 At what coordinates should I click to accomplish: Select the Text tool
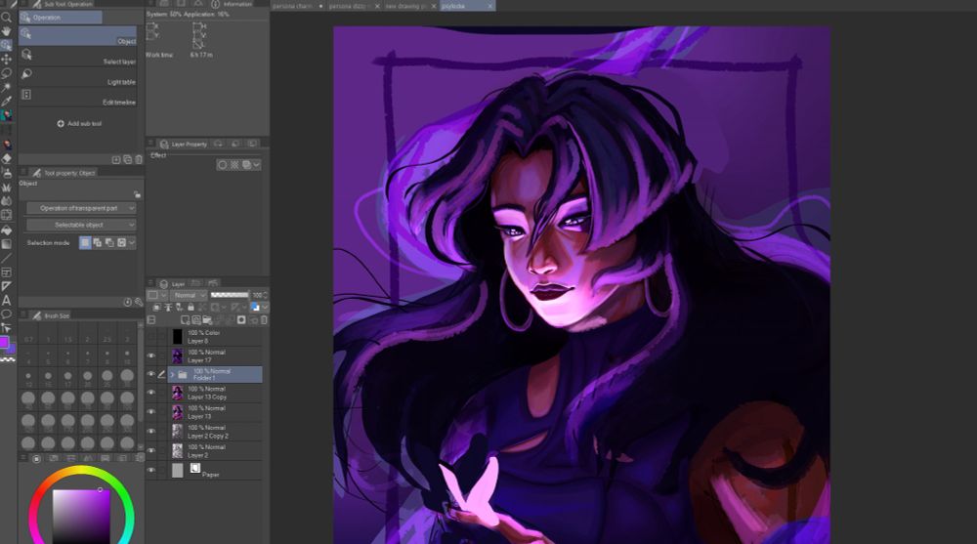(x=6, y=301)
